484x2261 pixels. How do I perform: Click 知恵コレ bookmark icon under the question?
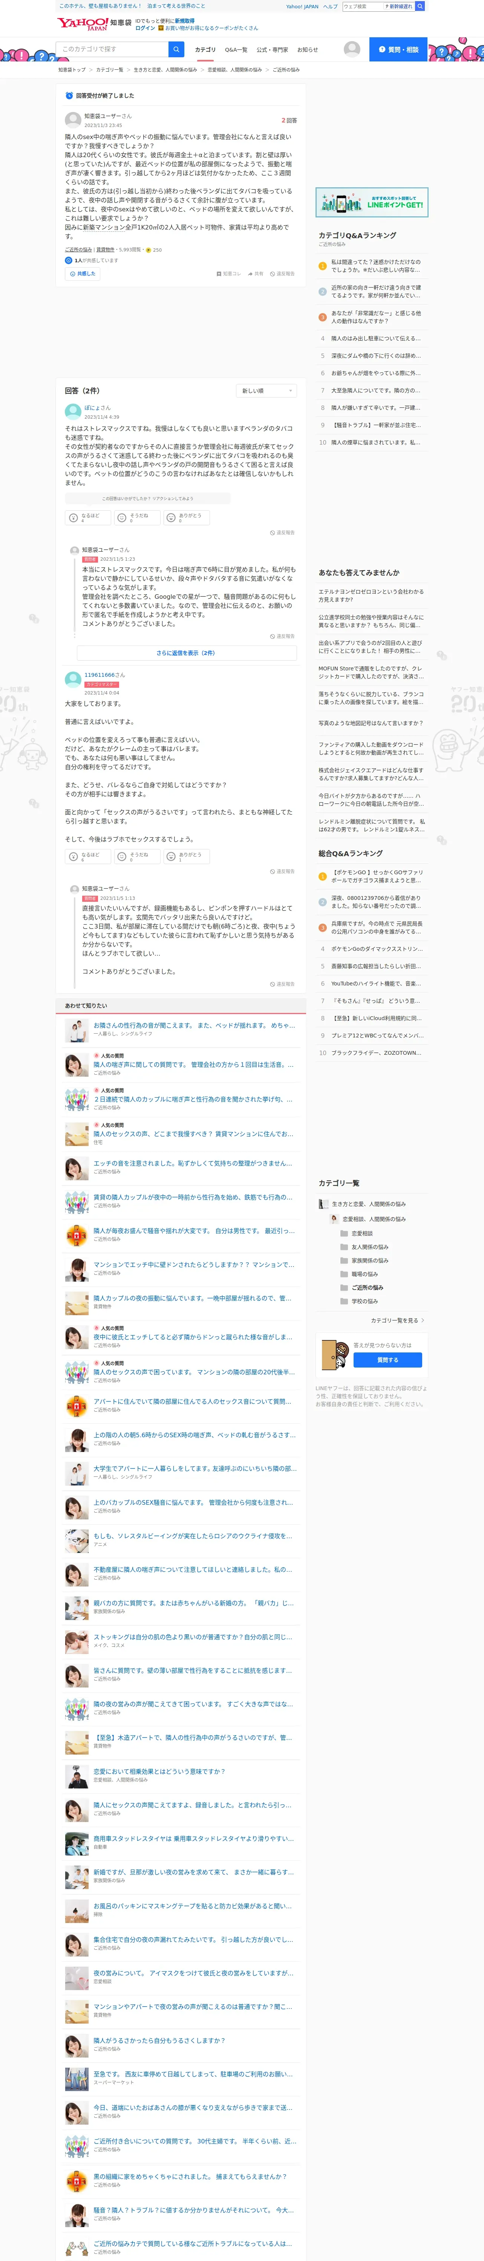tap(228, 274)
